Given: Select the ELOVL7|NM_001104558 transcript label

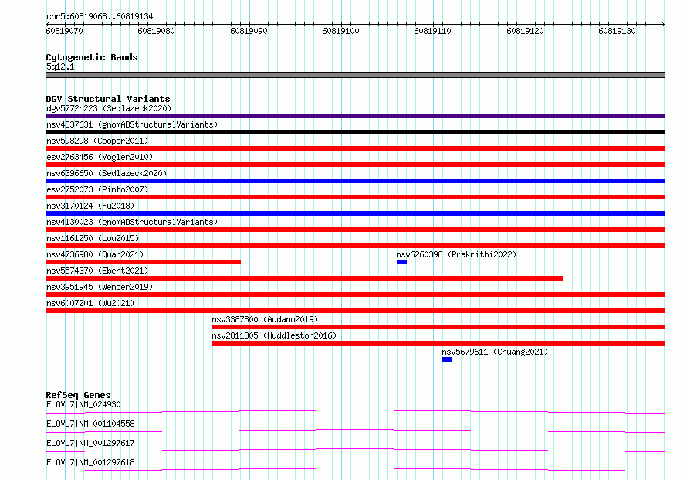Looking at the screenshot, I should click(90, 424).
